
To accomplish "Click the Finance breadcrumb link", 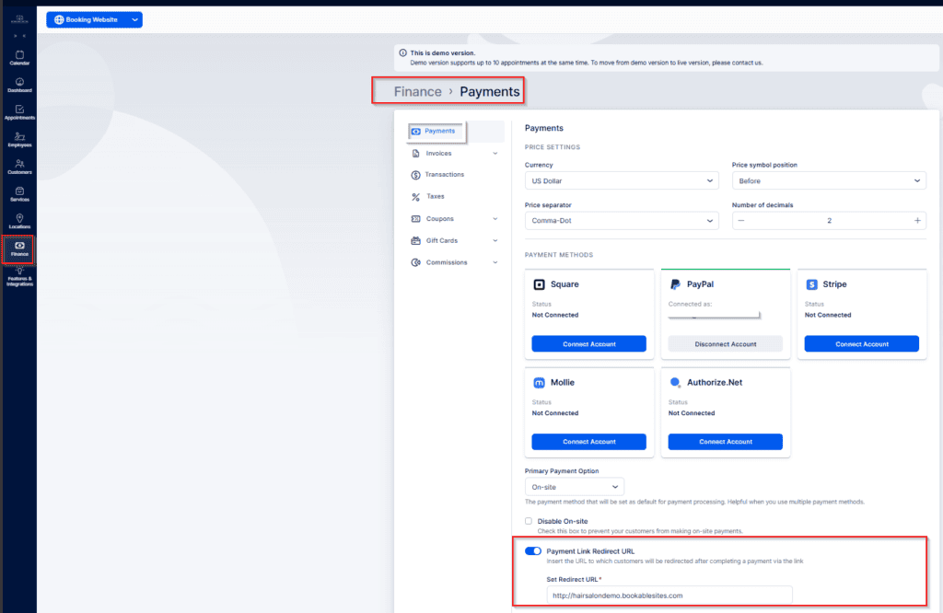I will pyautogui.click(x=417, y=91).
